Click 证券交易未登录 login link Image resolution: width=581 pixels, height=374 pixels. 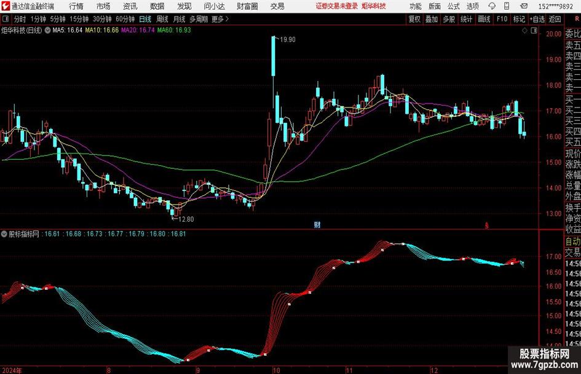click(337, 6)
